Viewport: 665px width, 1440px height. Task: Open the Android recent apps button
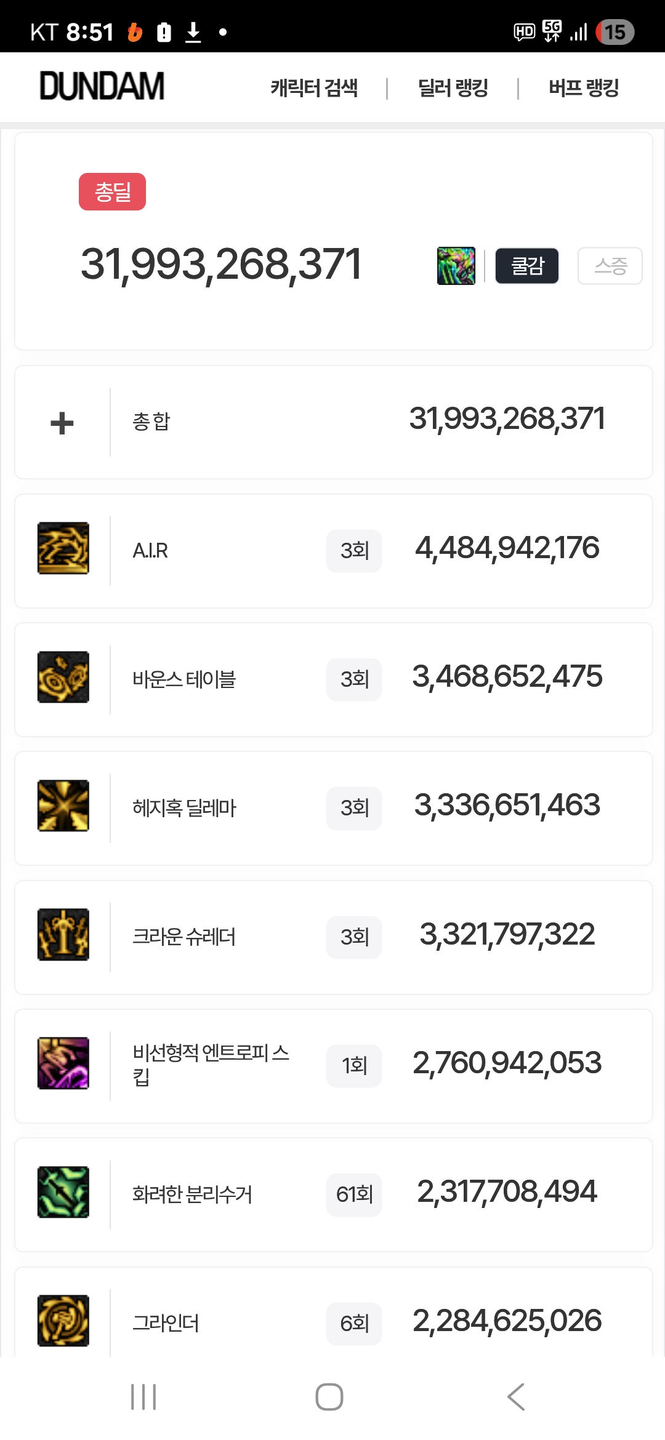143,1396
